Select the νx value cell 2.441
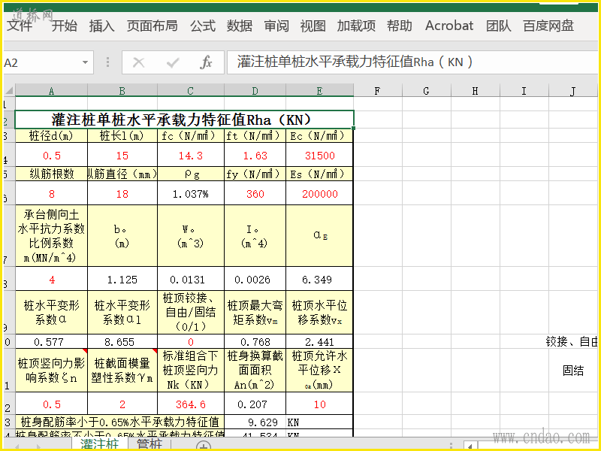601x451 pixels. (320, 341)
